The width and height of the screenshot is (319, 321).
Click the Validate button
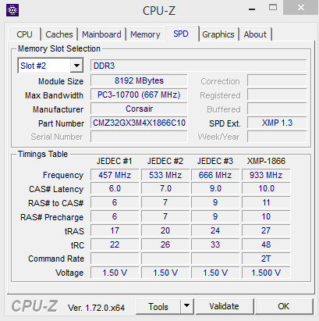tap(225, 306)
